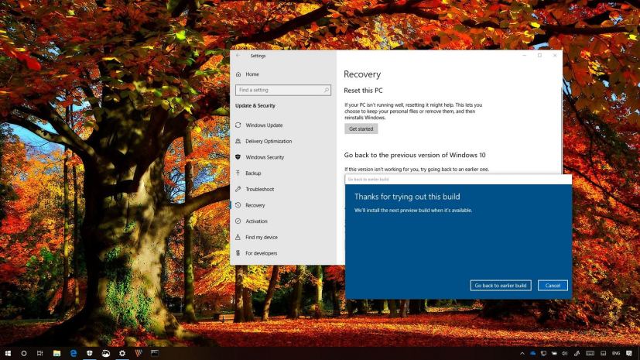Expand the hidden tray icons chevron
Image resolution: width=640 pixels, height=360 pixels.
coord(522,353)
